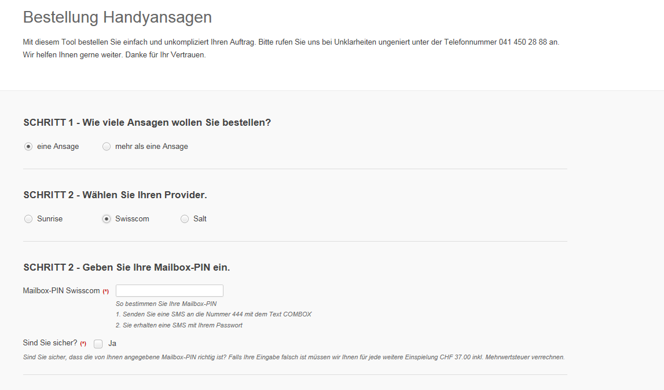Select the "eine Ansage" radio button
This screenshot has width=664, height=390.
pos(28,147)
